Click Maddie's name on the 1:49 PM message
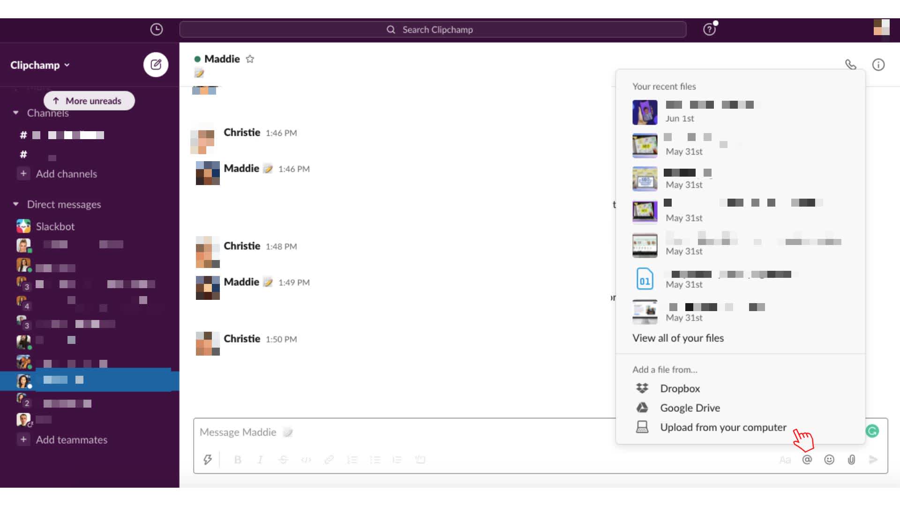Screen dimensions: 900x506 click(241, 282)
